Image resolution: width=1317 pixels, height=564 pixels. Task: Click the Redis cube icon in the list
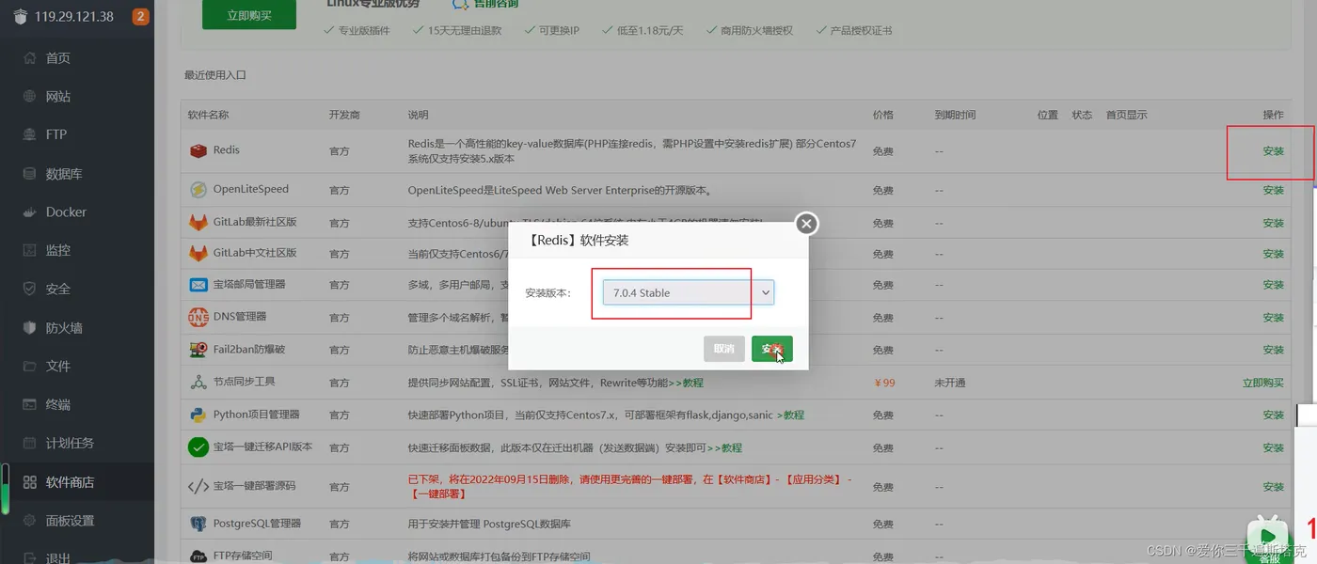click(x=198, y=150)
